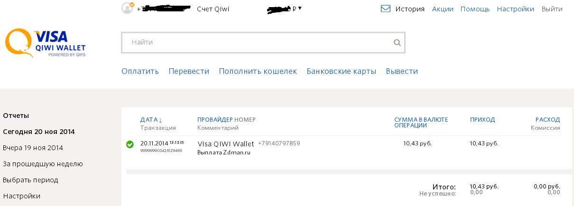Open the Акции link
The image size is (574, 206).
coord(443,9)
